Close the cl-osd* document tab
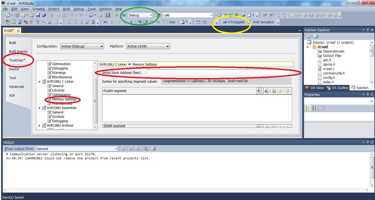This screenshot has height=200, width=375. (x=18, y=30)
